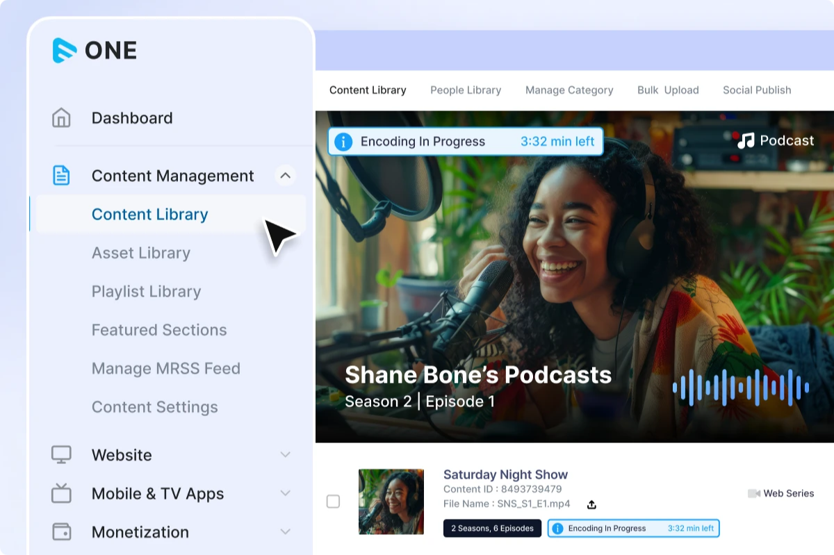The height and width of the screenshot is (555, 834).
Task: Click the info icon in encoding banner
Action: [x=343, y=142]
